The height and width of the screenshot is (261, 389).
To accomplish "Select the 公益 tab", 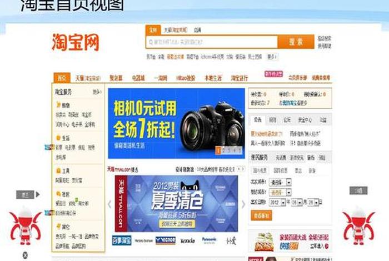I will coord(323,120).
